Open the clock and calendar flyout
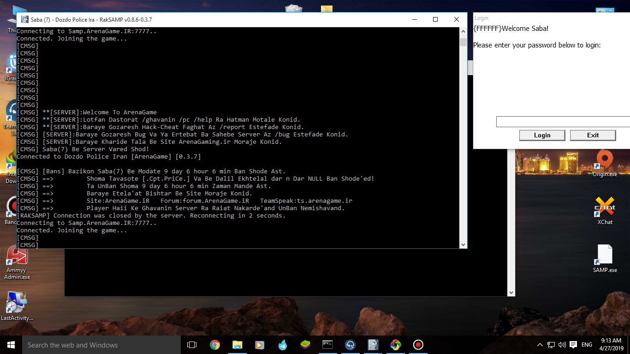This screenshot has width=630, height=354. click(610, 345)
